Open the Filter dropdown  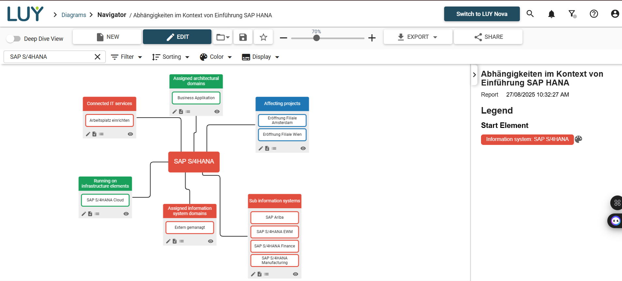(x=127, y=57)
